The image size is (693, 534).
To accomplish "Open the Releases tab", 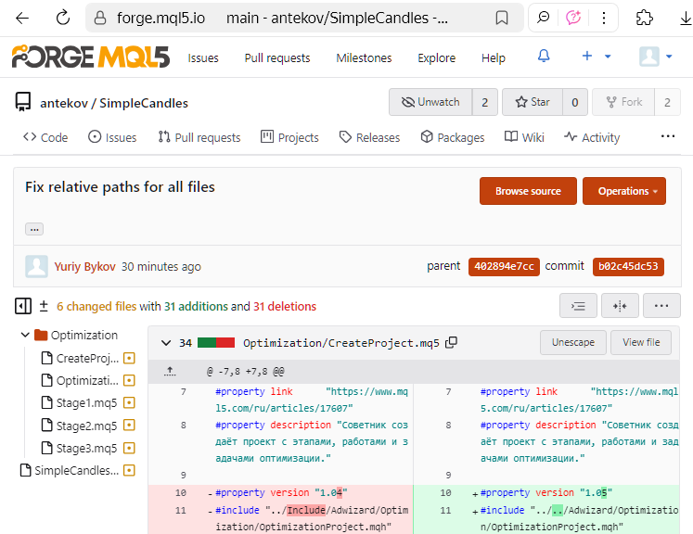I will [x=369, y=137].
